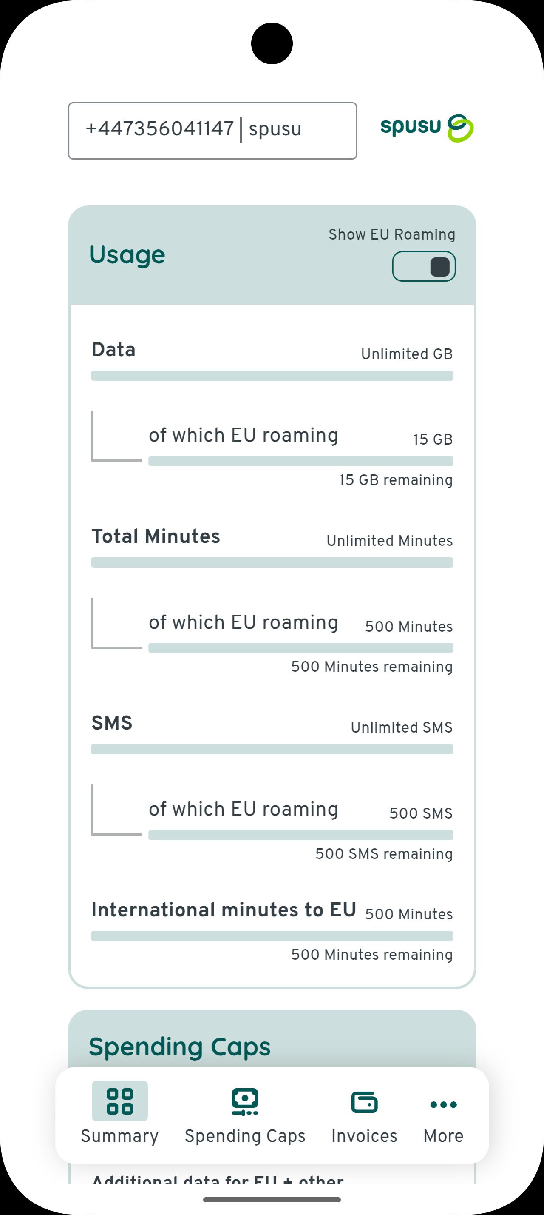Tap the home gesture bar at bottom
Screen dimensions: 544x1215
[272, 1199]
